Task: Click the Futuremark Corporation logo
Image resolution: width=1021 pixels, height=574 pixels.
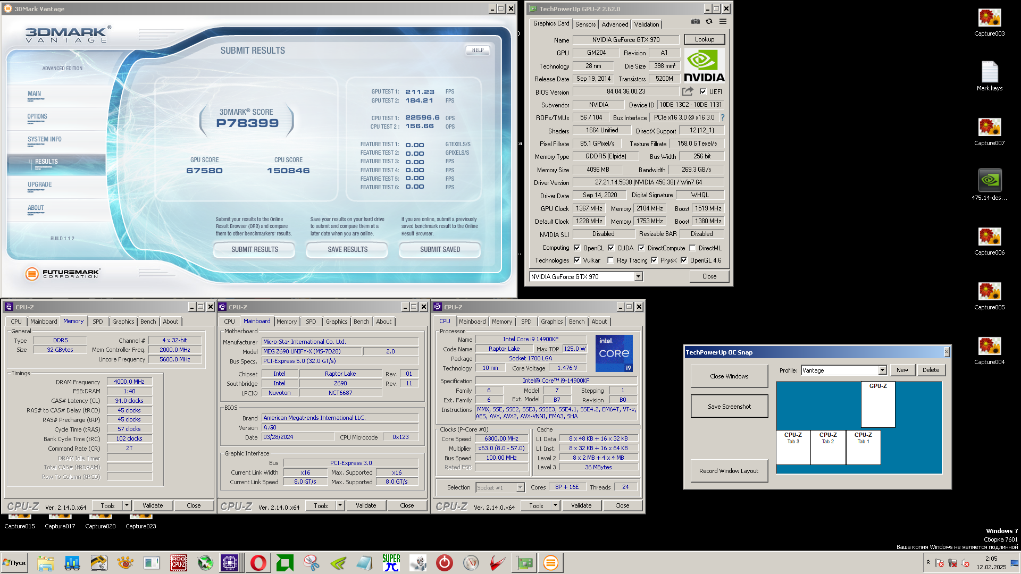Action: [x=63, y=273]
